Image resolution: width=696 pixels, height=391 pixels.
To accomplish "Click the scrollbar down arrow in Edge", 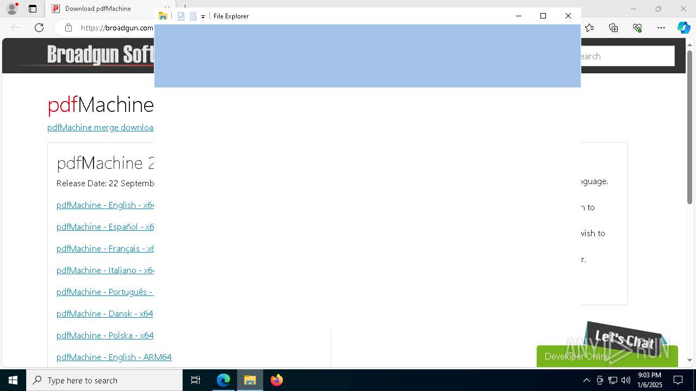I will point(689,360).
